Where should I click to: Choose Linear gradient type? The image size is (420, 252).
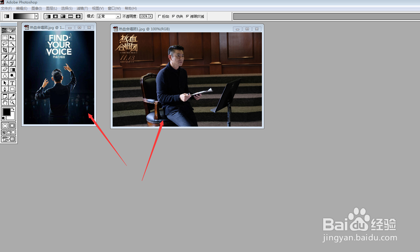pos(48,16)
